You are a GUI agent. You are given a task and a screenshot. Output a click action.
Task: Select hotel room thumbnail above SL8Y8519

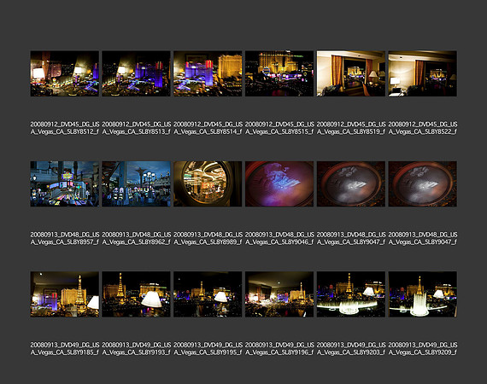[x=351, y=73]
